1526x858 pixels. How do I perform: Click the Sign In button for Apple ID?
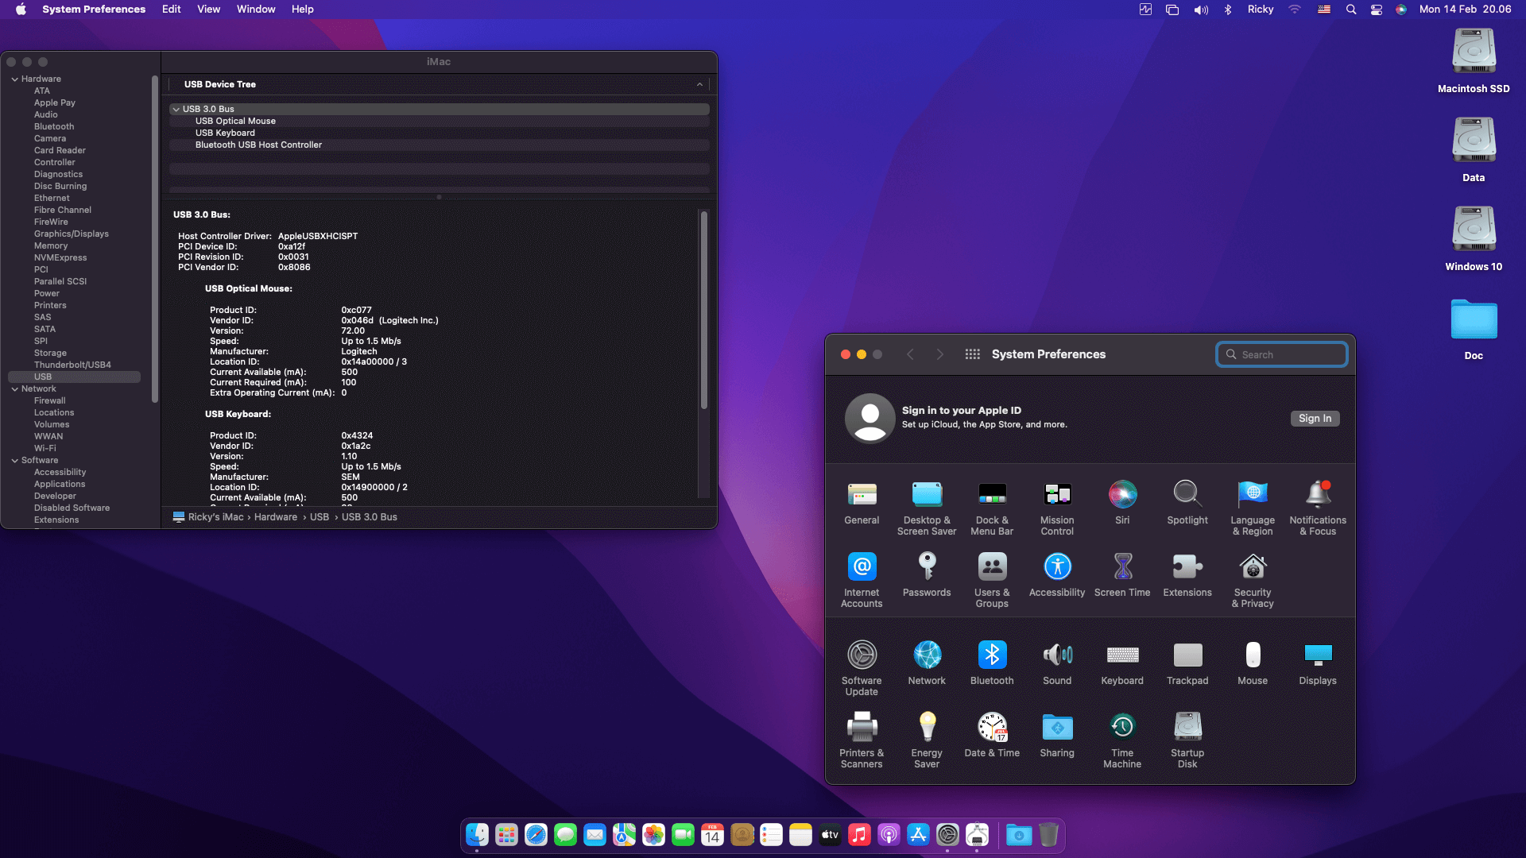(1315, 419)
